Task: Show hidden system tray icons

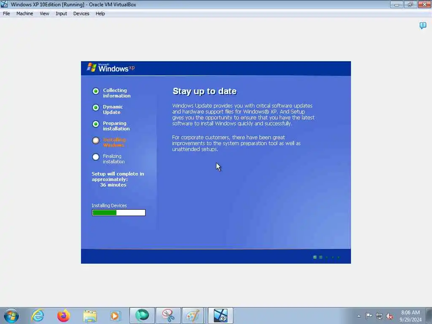Action: [x=359, y=316]
